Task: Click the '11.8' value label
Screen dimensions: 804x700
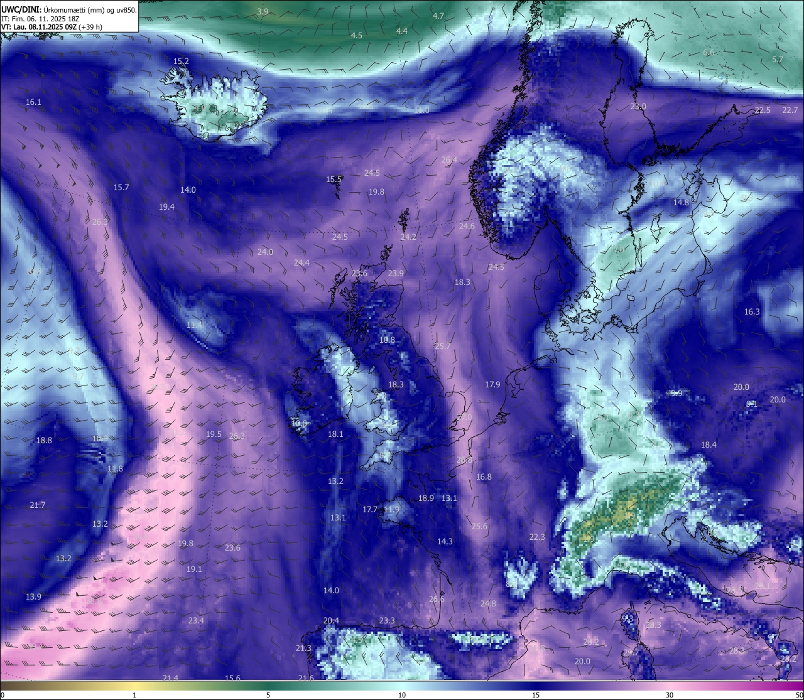Action: pyautogui.click(x=115, y=468)
